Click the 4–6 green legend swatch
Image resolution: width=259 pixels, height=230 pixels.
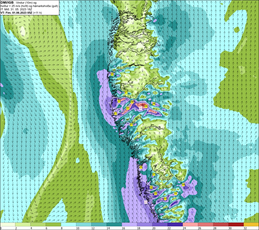pyautogui.click(x=38, y=224)
